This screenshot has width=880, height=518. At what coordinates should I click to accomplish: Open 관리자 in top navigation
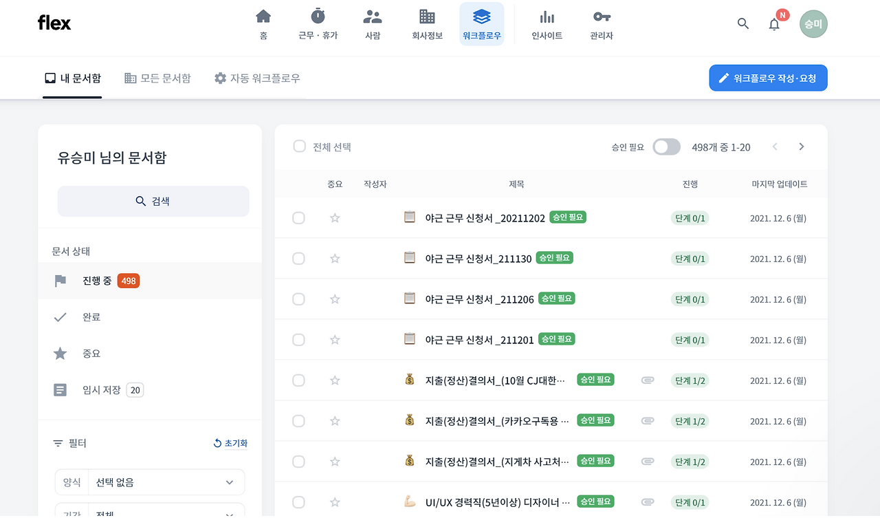pos(602,24)
